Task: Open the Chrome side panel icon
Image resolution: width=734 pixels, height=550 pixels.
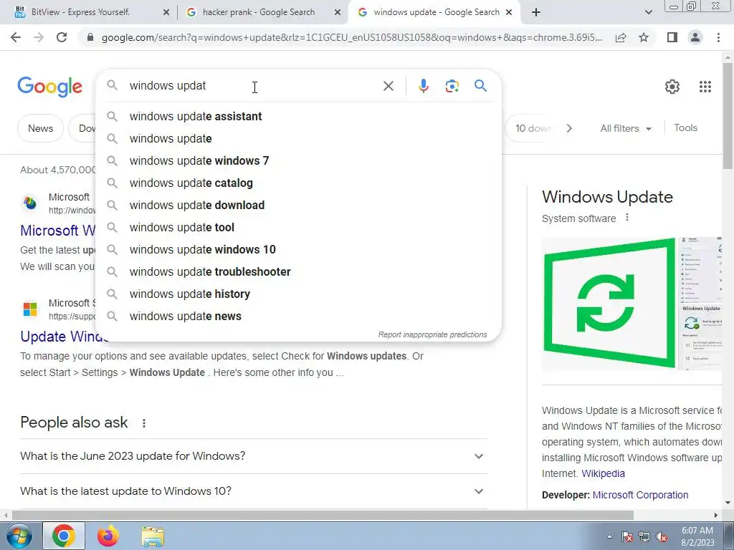Action: tap(672, 37)
